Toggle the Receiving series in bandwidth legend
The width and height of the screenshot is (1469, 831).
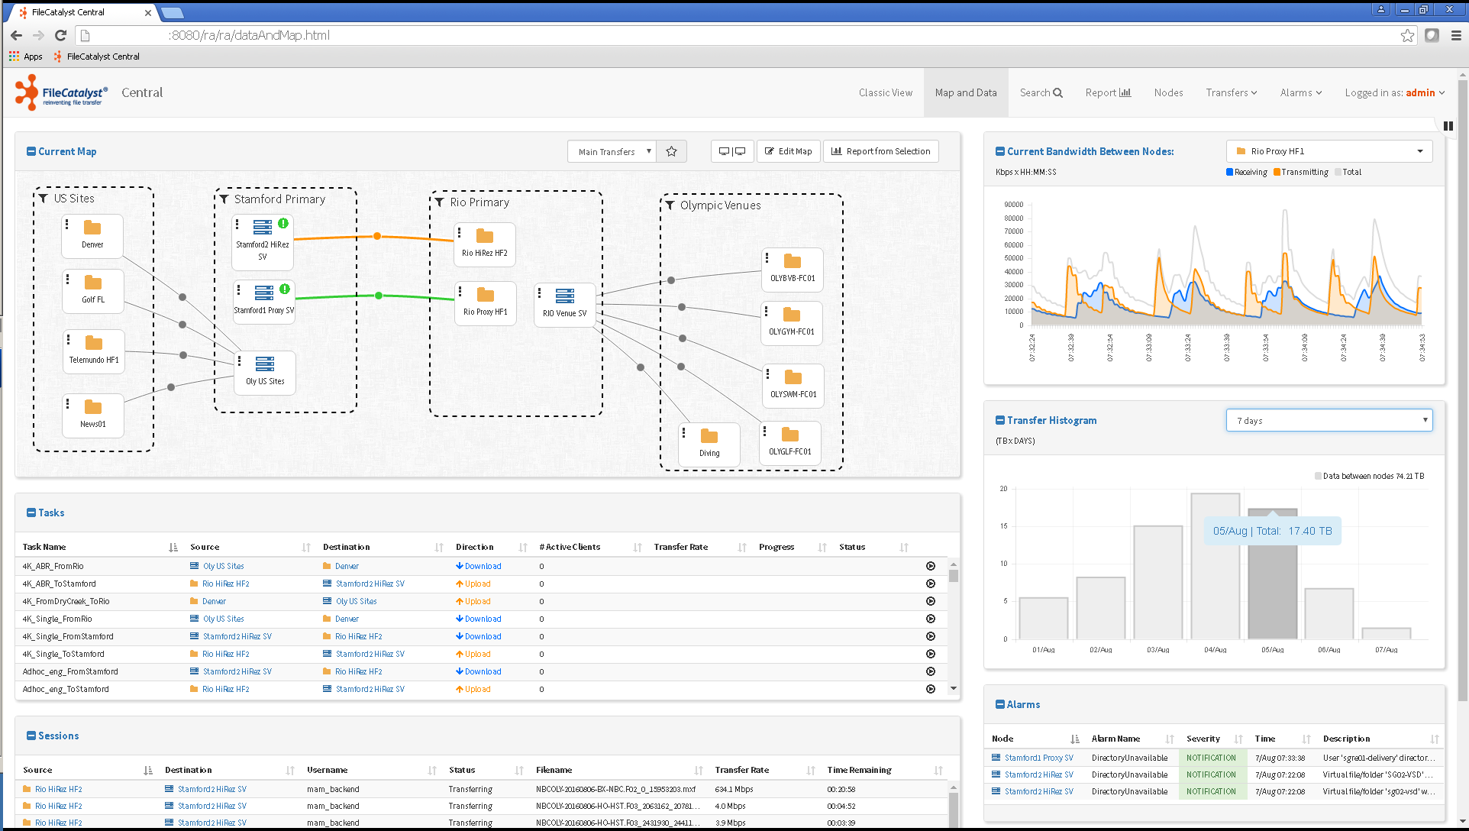pyautogui.click(x=1246, y=172)
